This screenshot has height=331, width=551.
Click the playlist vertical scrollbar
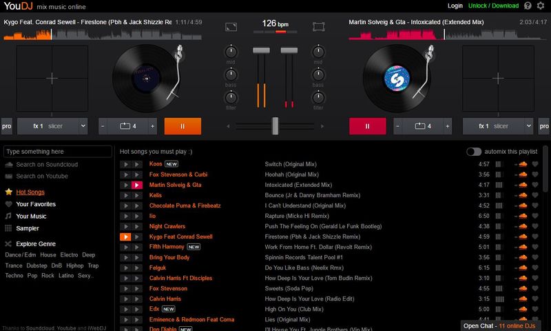point(545,170)
